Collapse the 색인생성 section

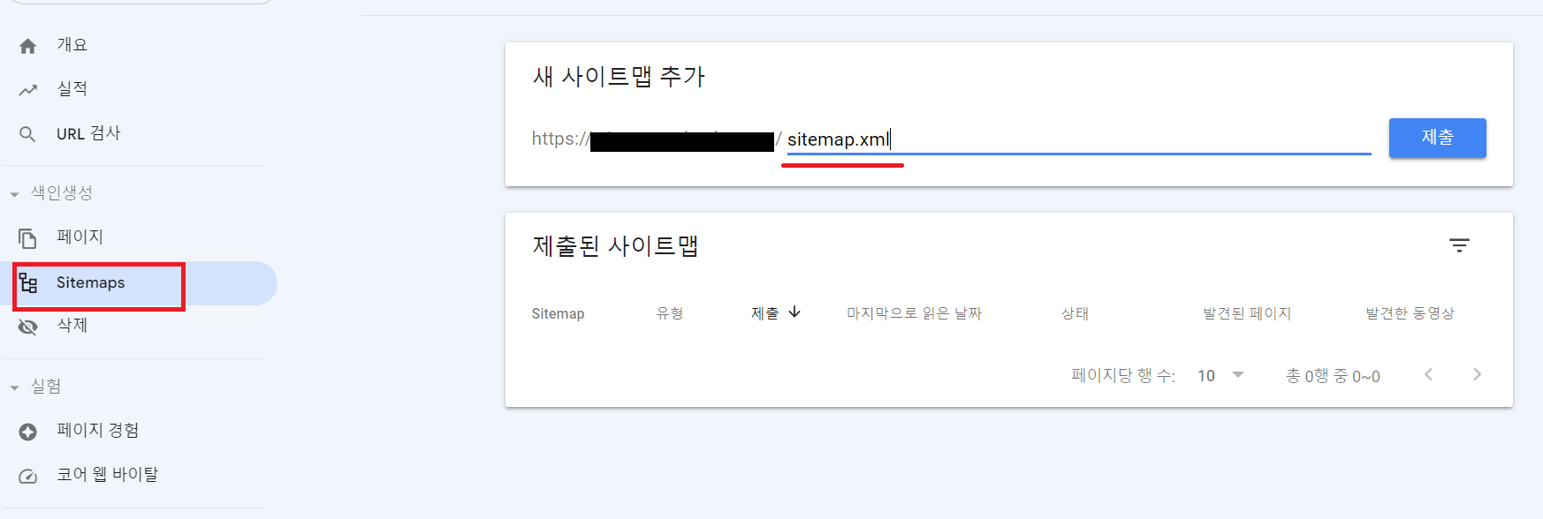tap(12, 193)
